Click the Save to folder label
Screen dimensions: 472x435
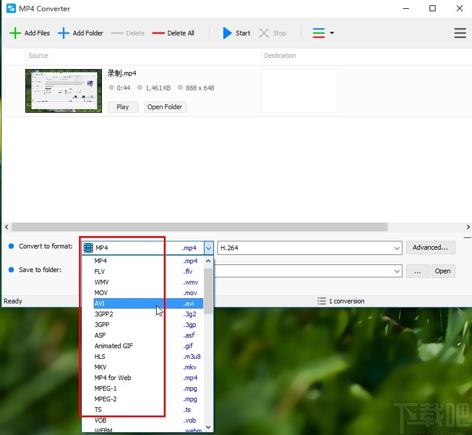[40, 270]
